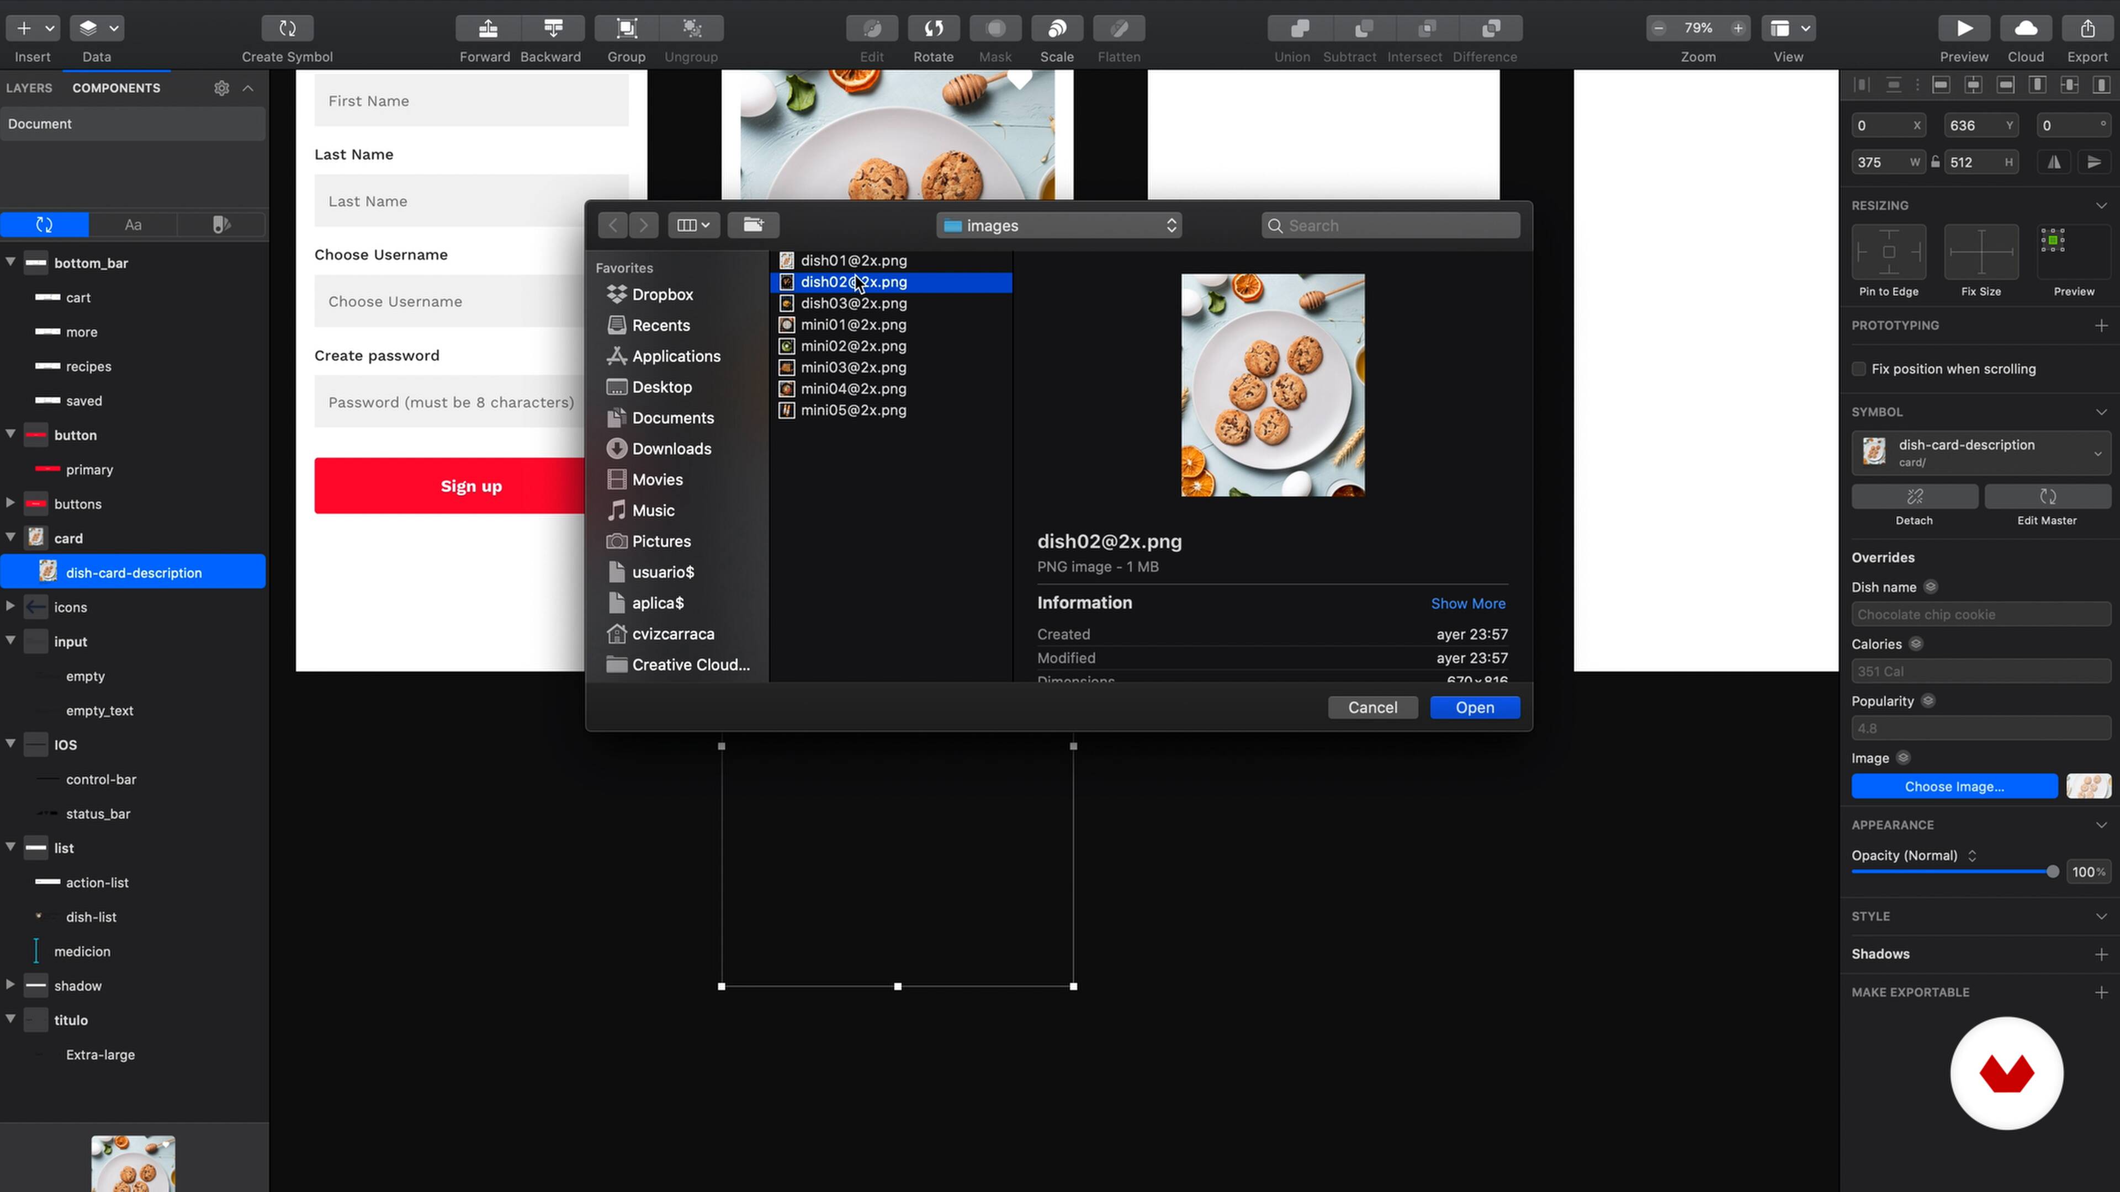The height and width of the screenshot is (1192, 2120).
Task: Open Preview with the play icon
Action: [1964, 29]
